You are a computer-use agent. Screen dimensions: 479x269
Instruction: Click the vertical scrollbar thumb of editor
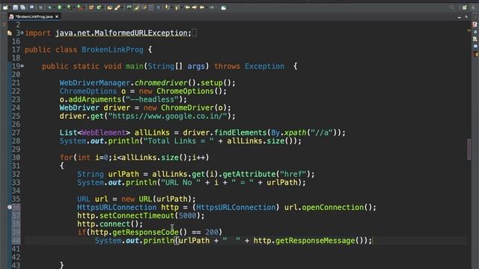click(x=469, y=149)
